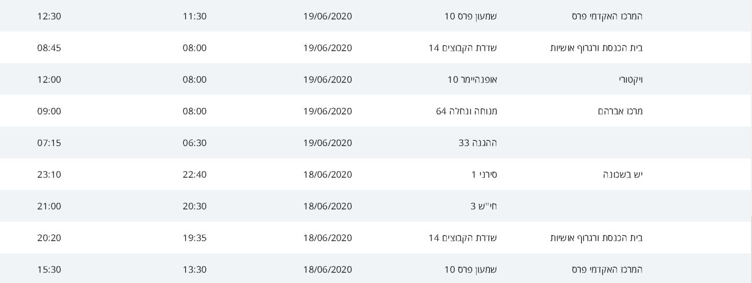
Task: Click the 23:10 end time
Action: click(49, 175)
